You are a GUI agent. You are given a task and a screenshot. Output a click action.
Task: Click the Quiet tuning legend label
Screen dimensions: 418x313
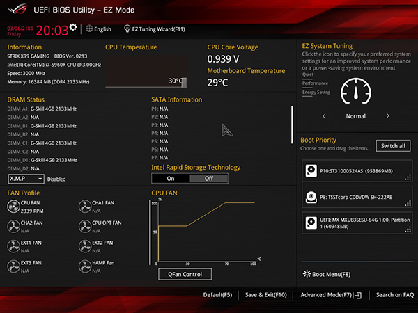pyautogui.click(x=308, y=74)
